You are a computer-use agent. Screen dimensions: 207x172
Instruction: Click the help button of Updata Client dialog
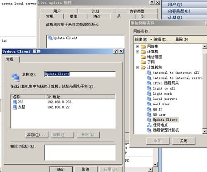point(116,51)
